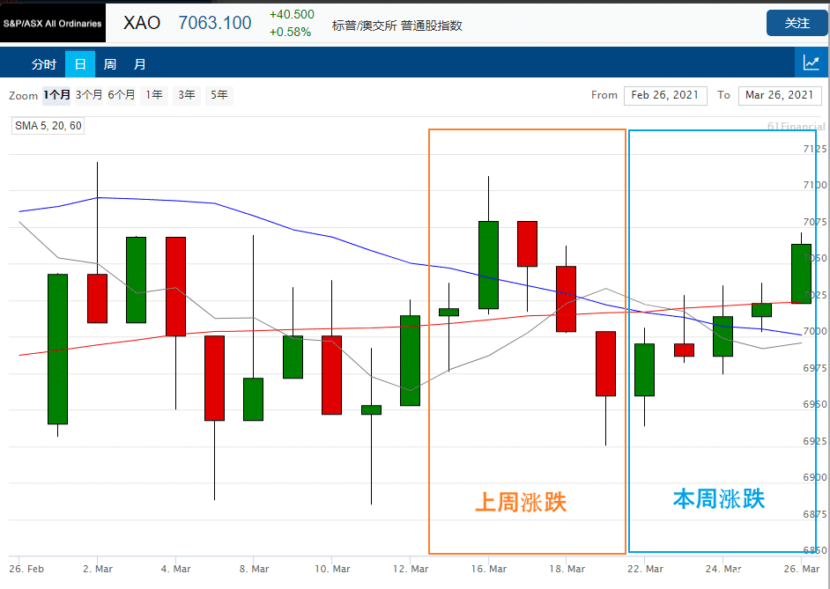Image resolution: width=830 pixels, height=589 pixels.
Task: Click the 12. Mar x-axis label
Action: click(x=411, y=569)
